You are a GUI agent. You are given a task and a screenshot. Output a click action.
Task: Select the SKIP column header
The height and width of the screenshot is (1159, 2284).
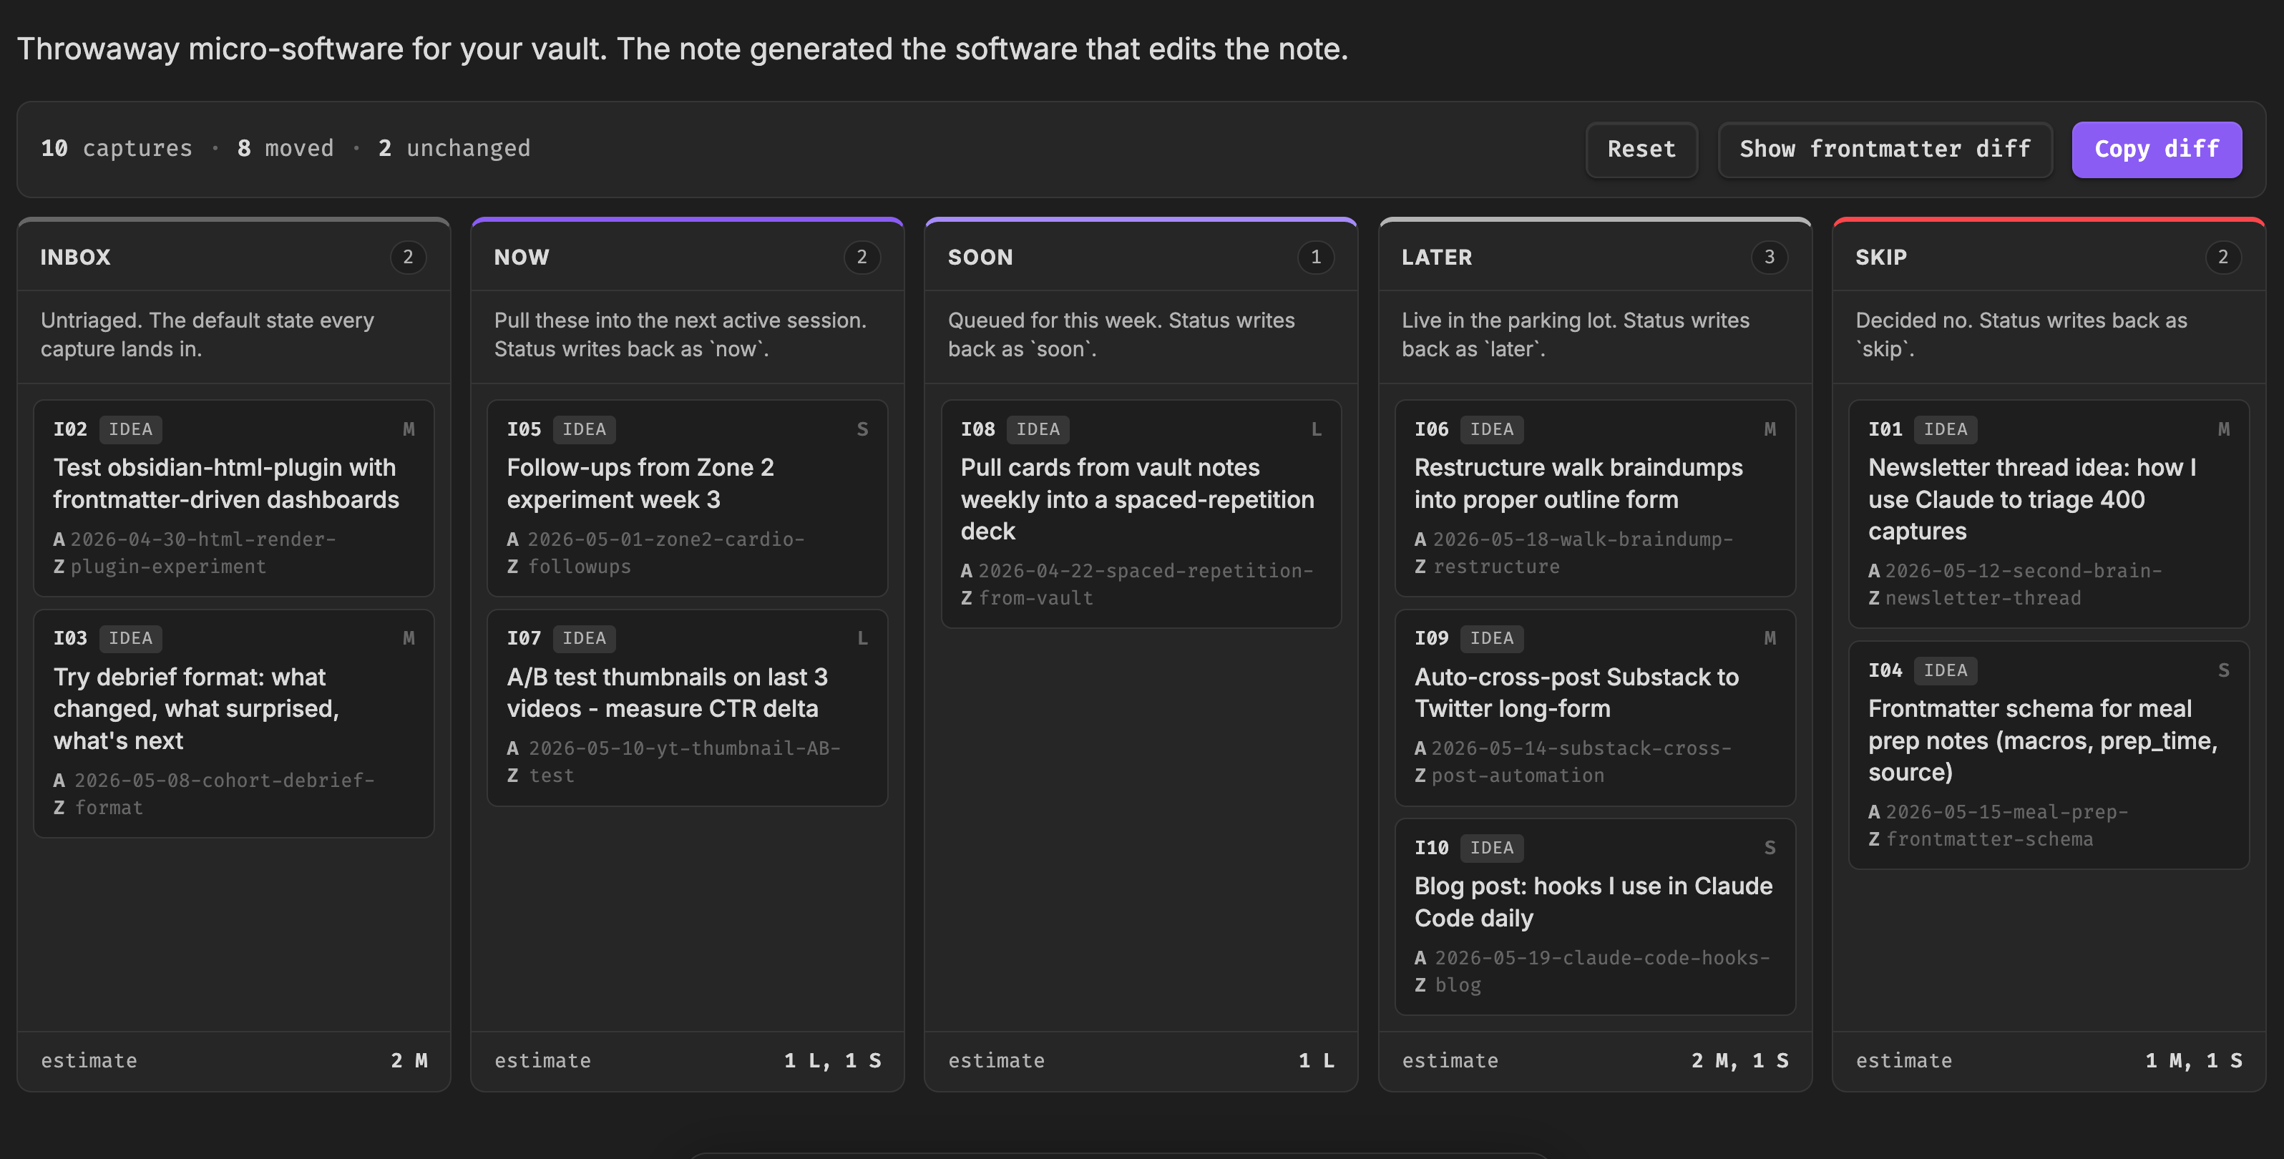[x=1880, y=257]
